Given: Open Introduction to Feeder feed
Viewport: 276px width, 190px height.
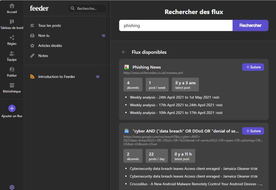Looking at the screenshot, I should click(x=57, y=77).
